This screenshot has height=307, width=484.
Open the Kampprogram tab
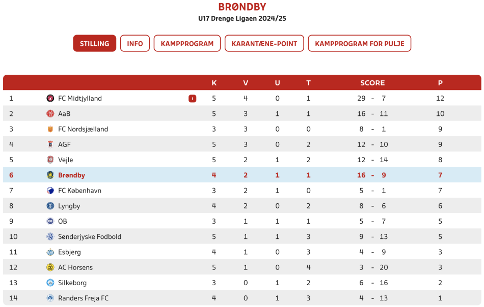click(x=187, y=43)
